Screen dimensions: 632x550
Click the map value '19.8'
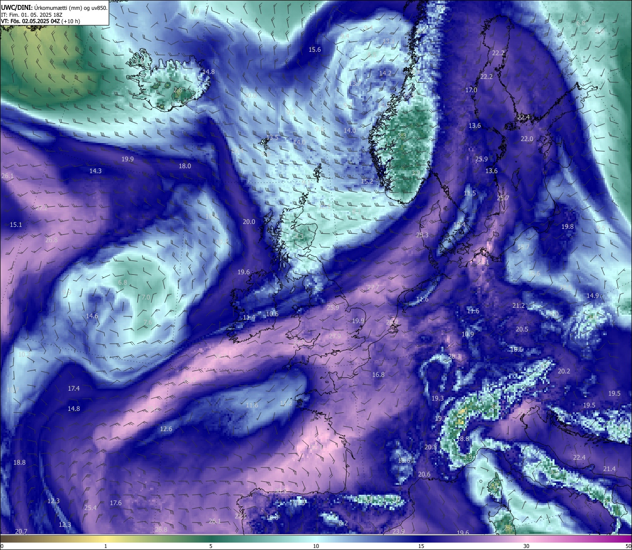pos(568,226)
